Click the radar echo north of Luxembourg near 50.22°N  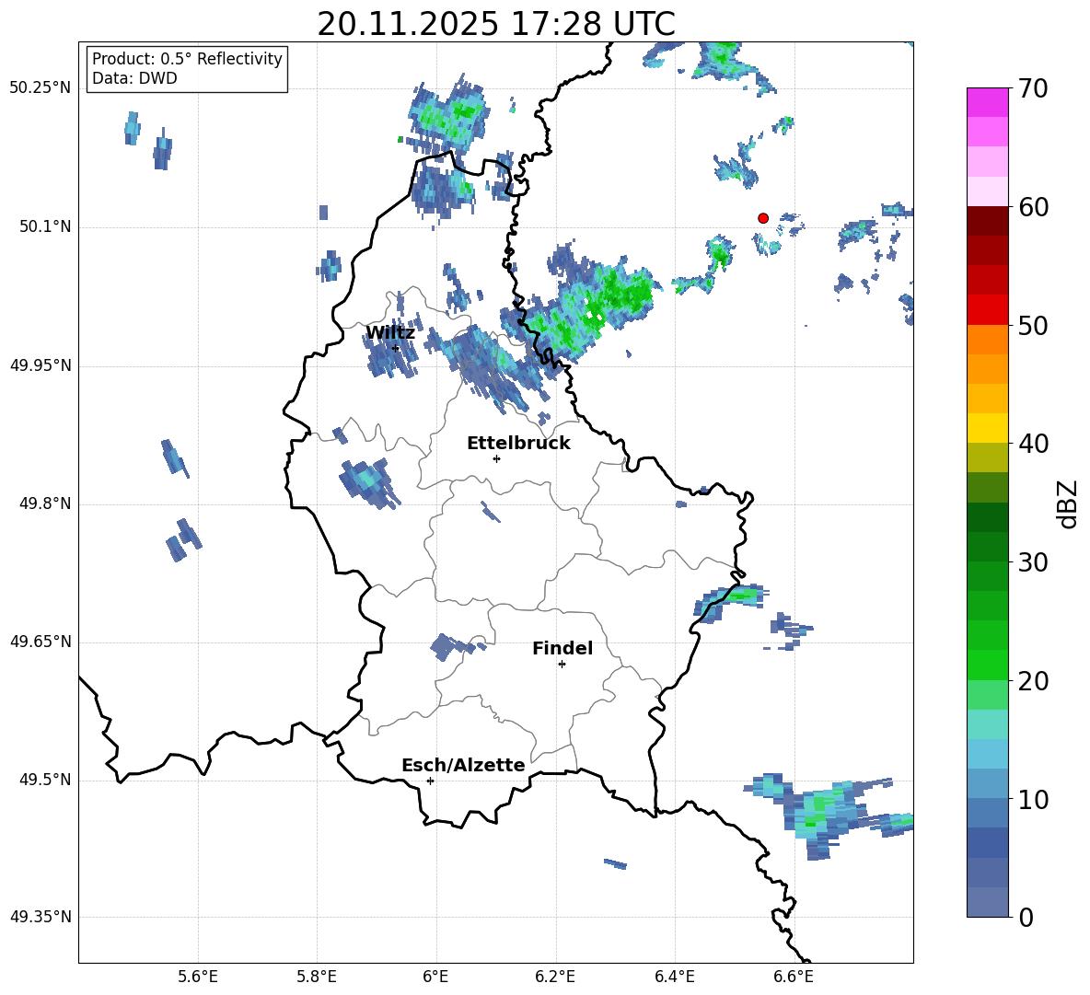pyautogui.click(x=449, y=115)
